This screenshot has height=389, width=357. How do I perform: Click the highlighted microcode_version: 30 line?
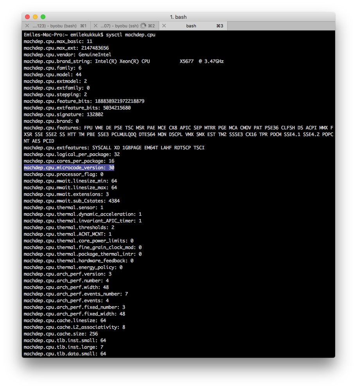pyautogui.click(x=69, y=168)
